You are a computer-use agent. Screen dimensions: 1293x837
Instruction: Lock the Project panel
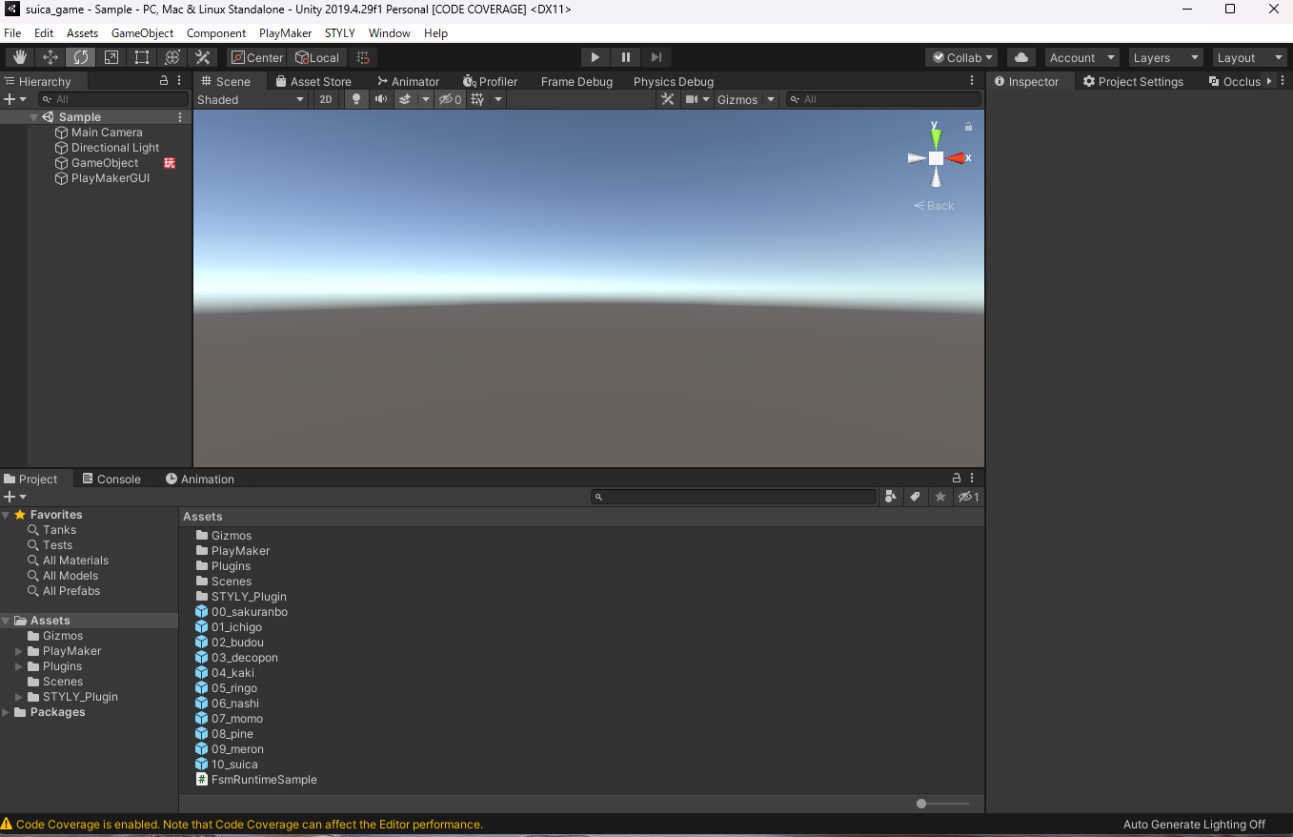[957, 478]
